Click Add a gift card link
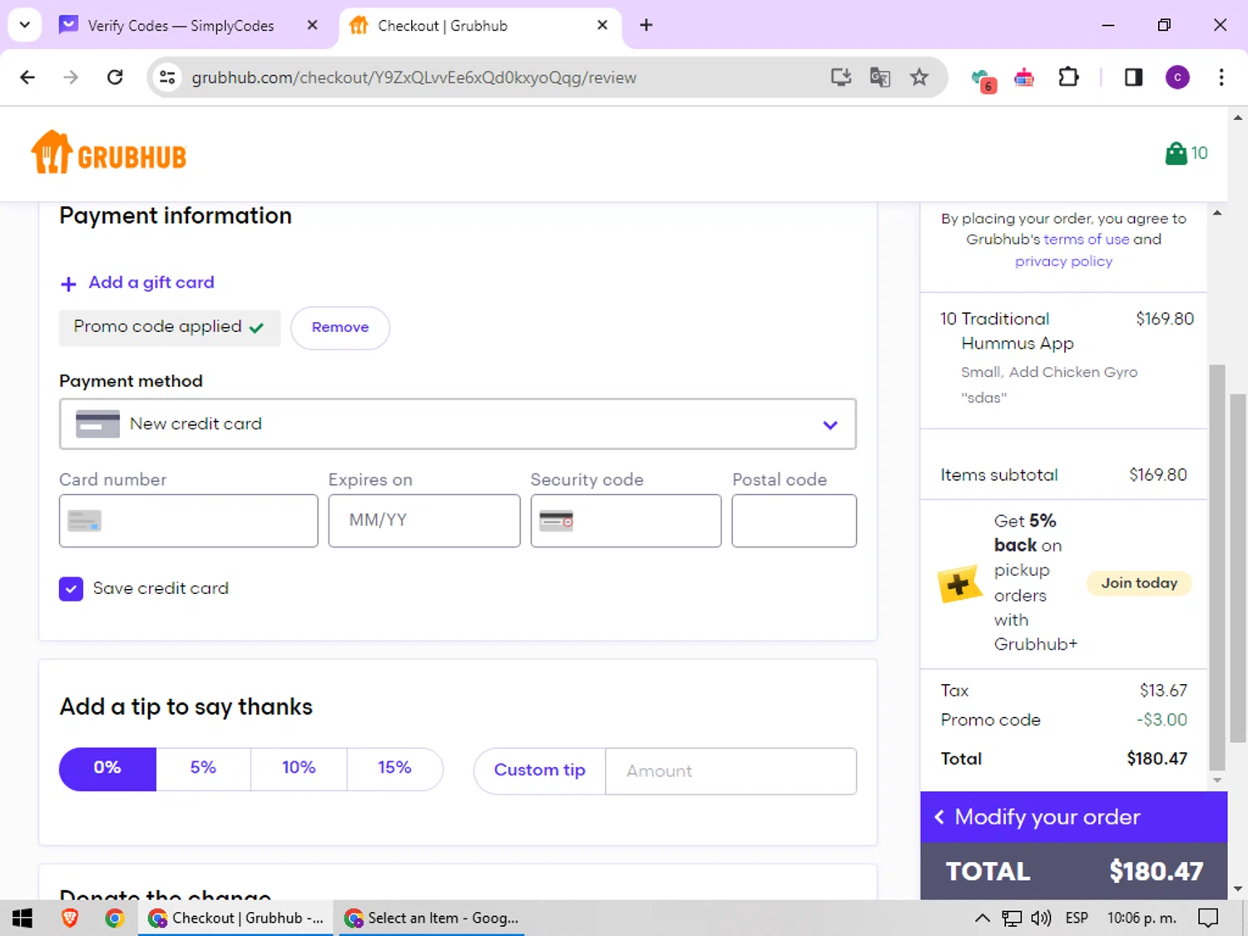Image resolution: width=1248 pixels, height=936 pixels. click(151, 283)
